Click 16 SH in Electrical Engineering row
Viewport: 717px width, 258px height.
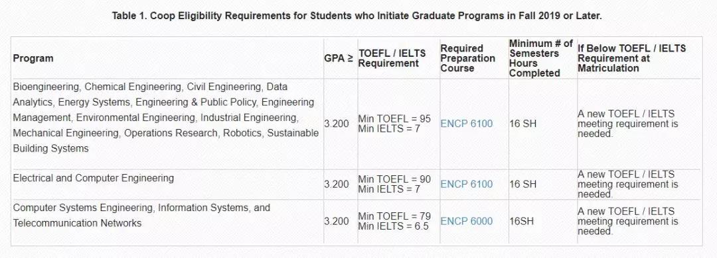tap(523, 184)
